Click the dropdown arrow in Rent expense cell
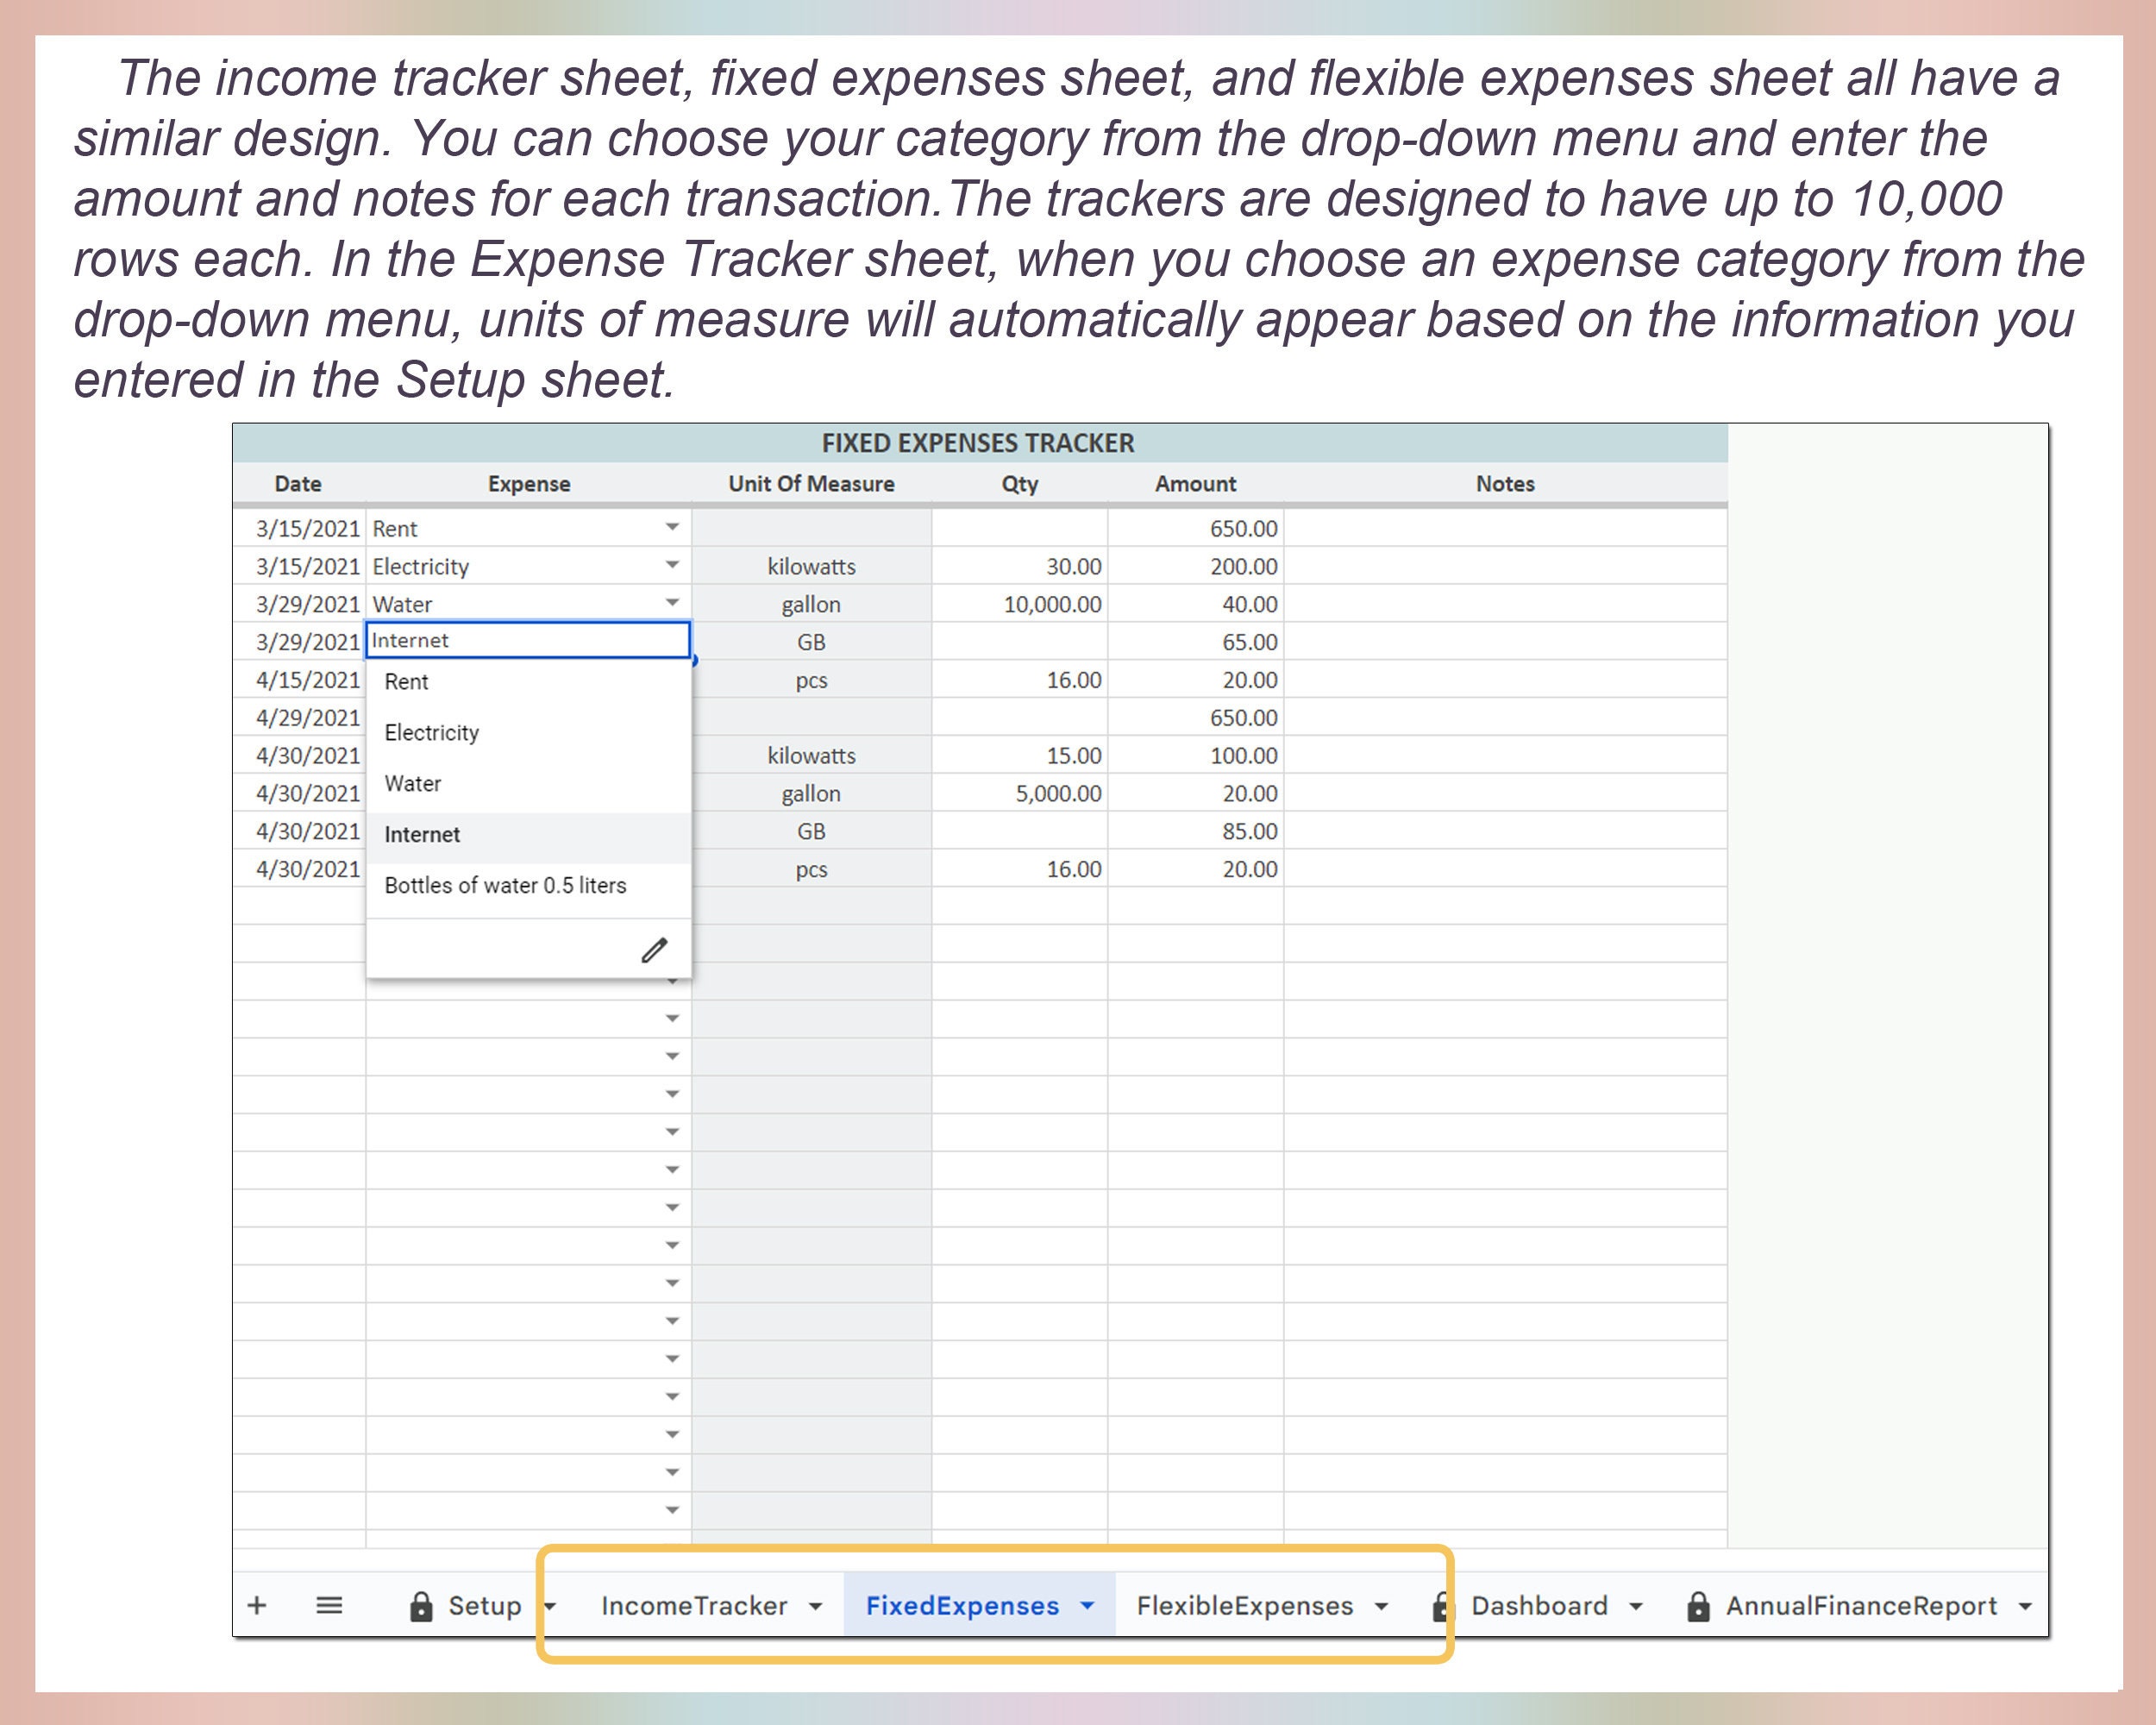Viewport: 2156px width, 1725px height. pos(672,527)
